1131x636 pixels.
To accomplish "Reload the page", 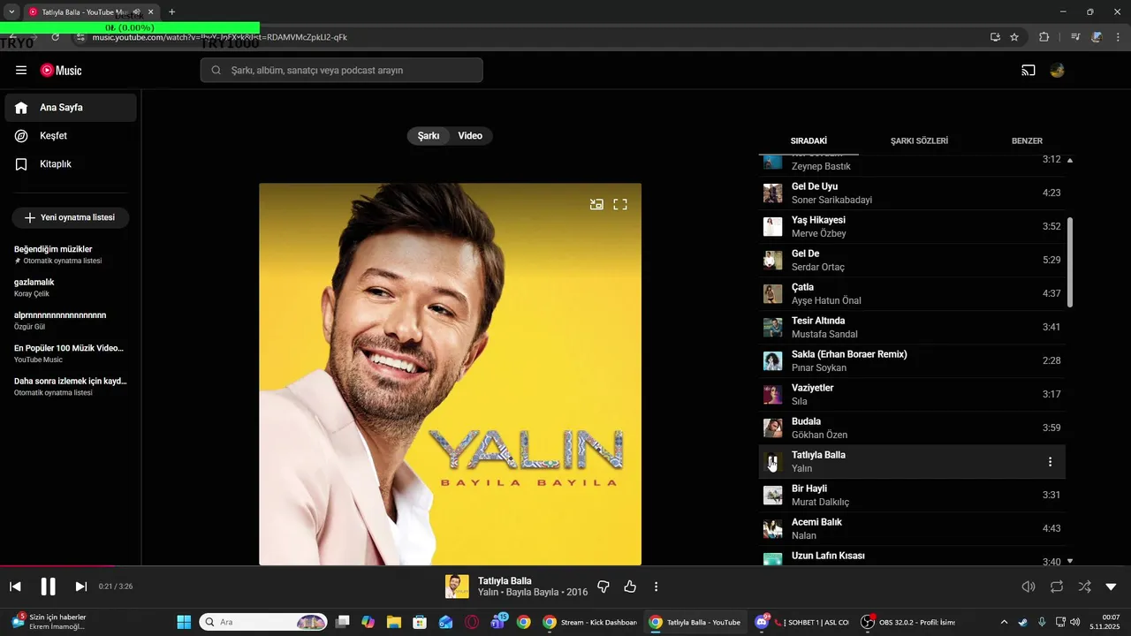I will point(55,37).
